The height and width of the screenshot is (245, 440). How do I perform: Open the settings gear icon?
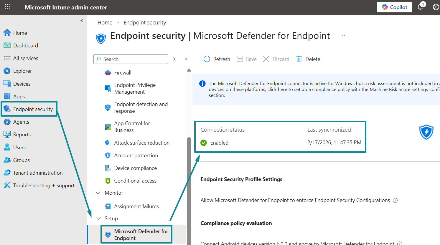coord(436,7)
